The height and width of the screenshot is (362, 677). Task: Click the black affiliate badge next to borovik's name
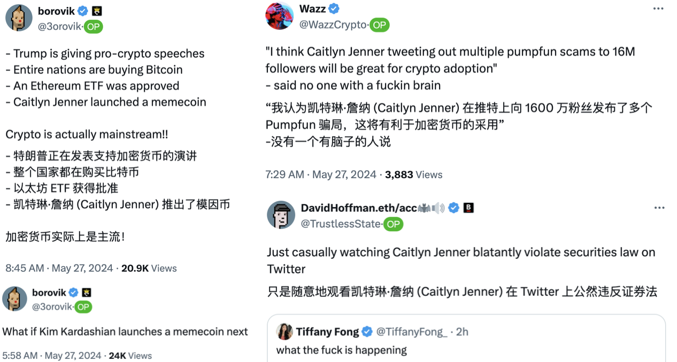(x=96, y=10)
